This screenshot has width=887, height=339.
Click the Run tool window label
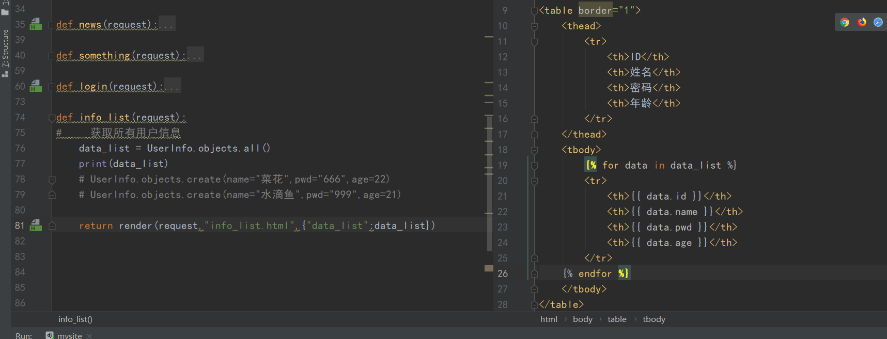click(x=24, y=336)
